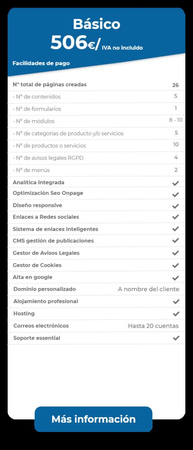Click the Analítica Integrada checkmark icon
Viewport: 193px width, 450px height.
[x=175, y=183]
